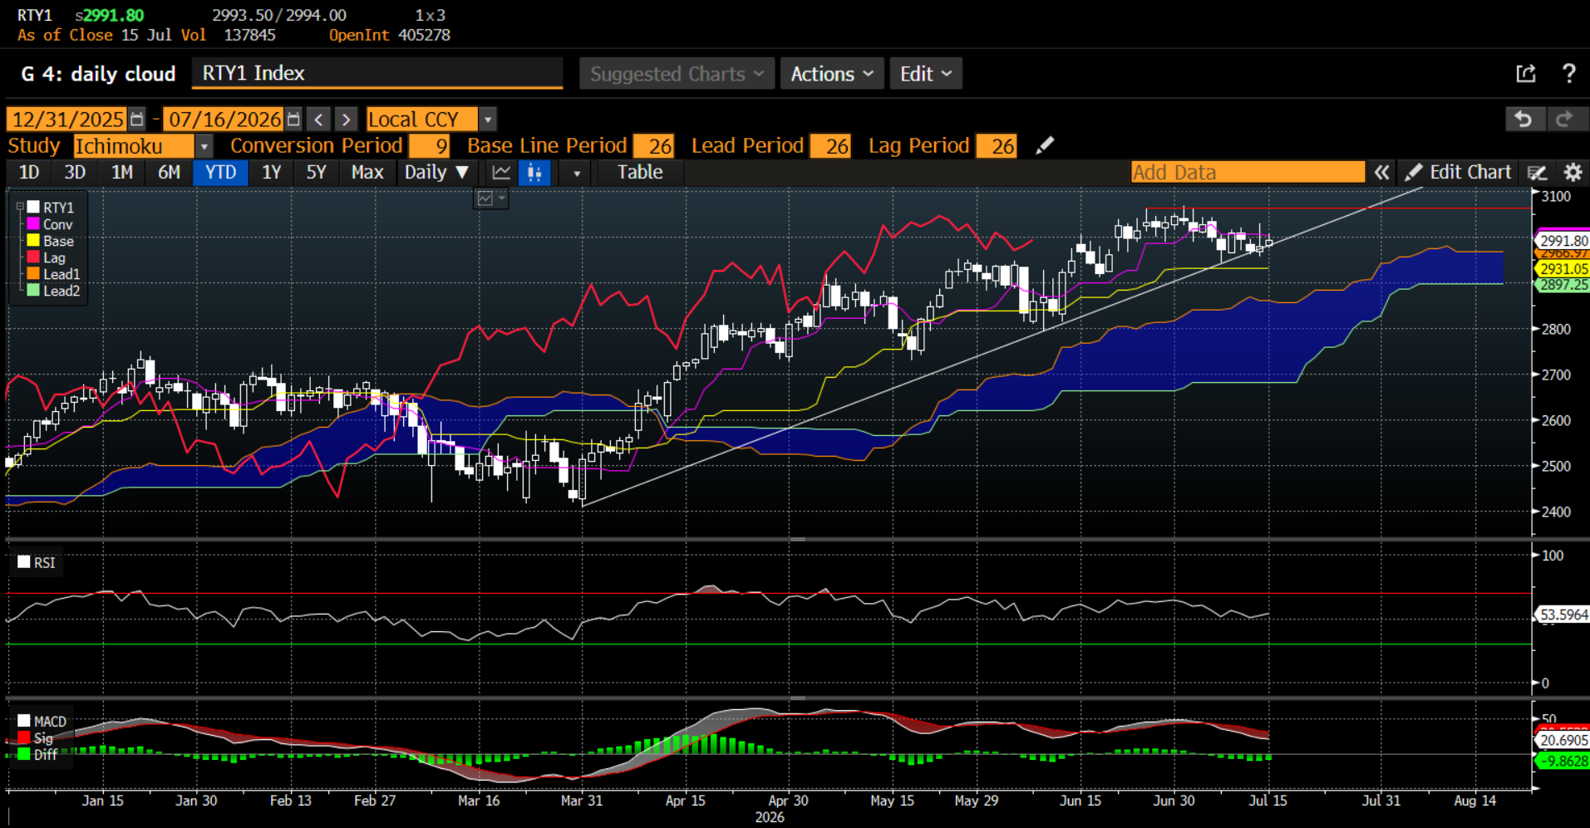The image size is (1590, 828).
Task: Switch to the 1Y range
Action: coord(272,173)
